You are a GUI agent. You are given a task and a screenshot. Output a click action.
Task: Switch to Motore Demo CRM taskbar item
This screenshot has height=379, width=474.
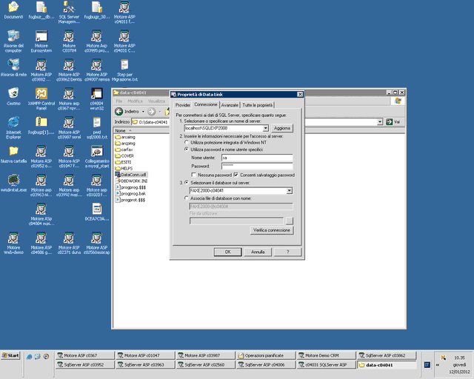(327, 355)
